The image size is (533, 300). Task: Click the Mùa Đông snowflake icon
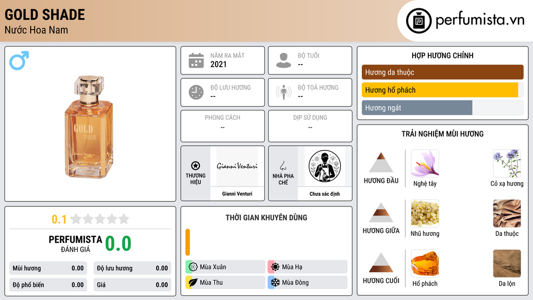[275, 282]
